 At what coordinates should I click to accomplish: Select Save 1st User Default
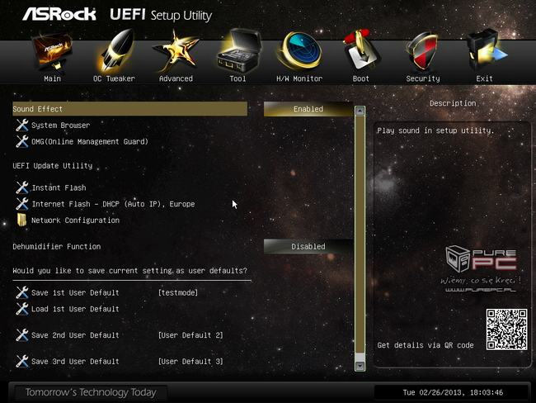pos(75,292)
